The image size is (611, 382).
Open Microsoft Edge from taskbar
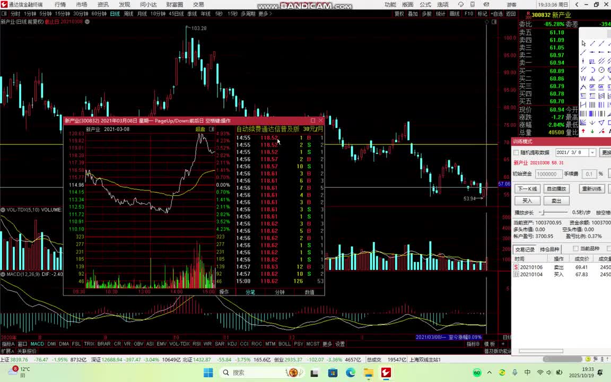click(x=350, y=372)
